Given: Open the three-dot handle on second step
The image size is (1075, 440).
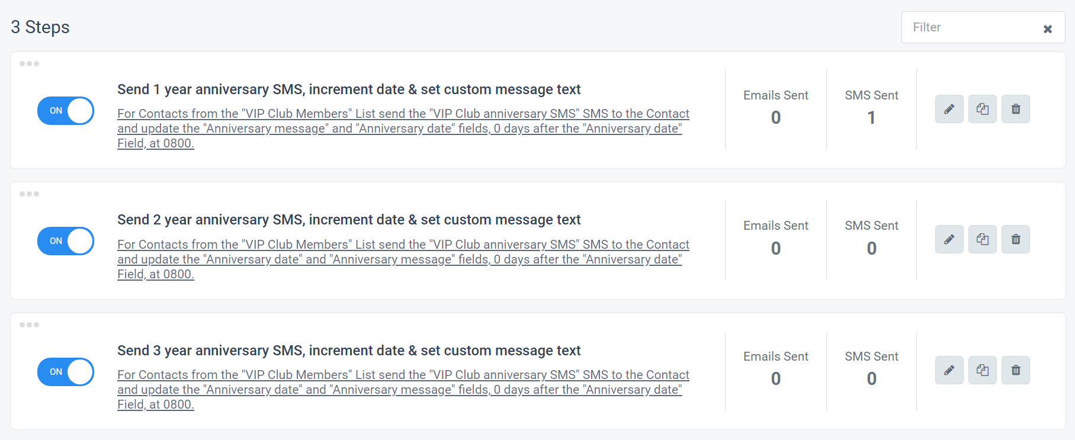Looking at the screenshot, I should (29, 194).
